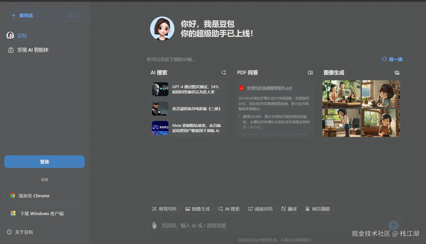Click the PDF 问答 card heading
This screenshot has width=426, height=244.
(247, 73)
